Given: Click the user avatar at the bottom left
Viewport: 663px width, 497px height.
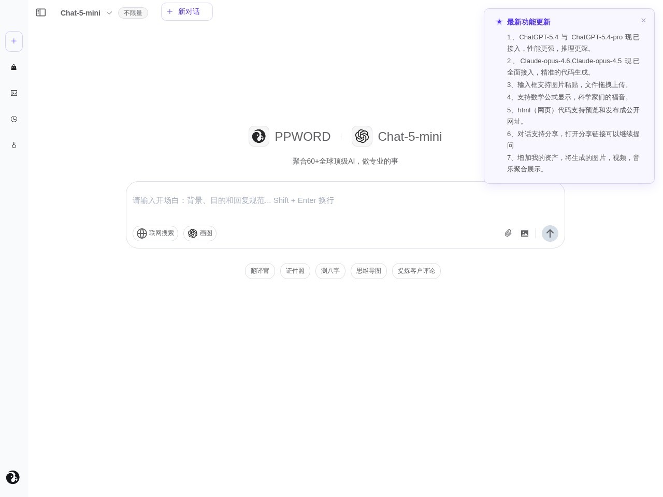Looking at the screenshot, I should tap(12, 477).
